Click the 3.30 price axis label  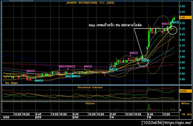coord(182,29)
